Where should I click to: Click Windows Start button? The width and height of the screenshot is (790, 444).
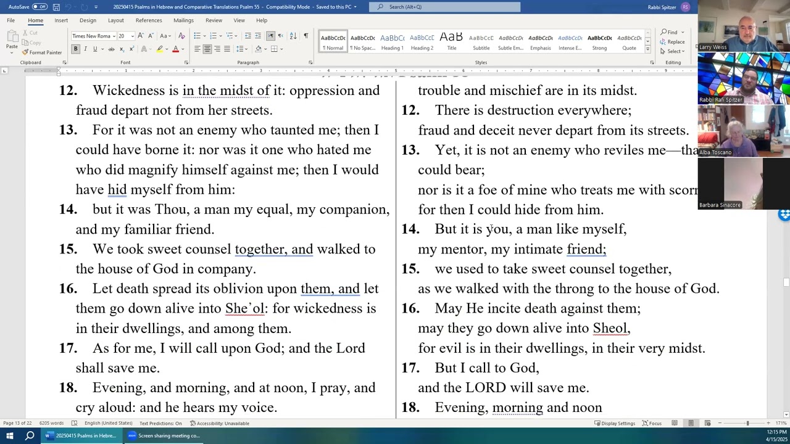9,435
